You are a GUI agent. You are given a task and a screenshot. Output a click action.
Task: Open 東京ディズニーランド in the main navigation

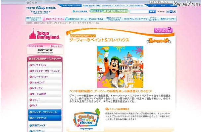point(53,19)
